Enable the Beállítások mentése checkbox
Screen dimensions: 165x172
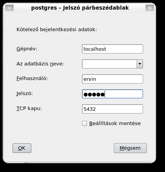[84, 124]
